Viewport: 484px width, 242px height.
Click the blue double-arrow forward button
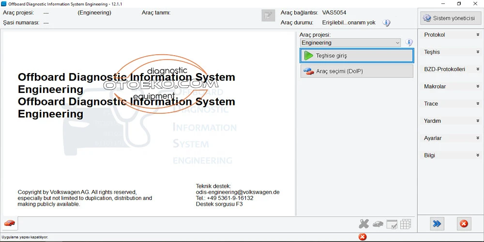tap(437, 224)
